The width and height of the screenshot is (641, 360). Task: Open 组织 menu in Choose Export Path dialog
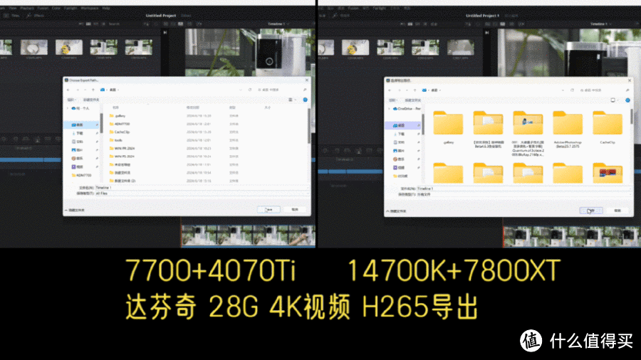click(x=71, y=100)
